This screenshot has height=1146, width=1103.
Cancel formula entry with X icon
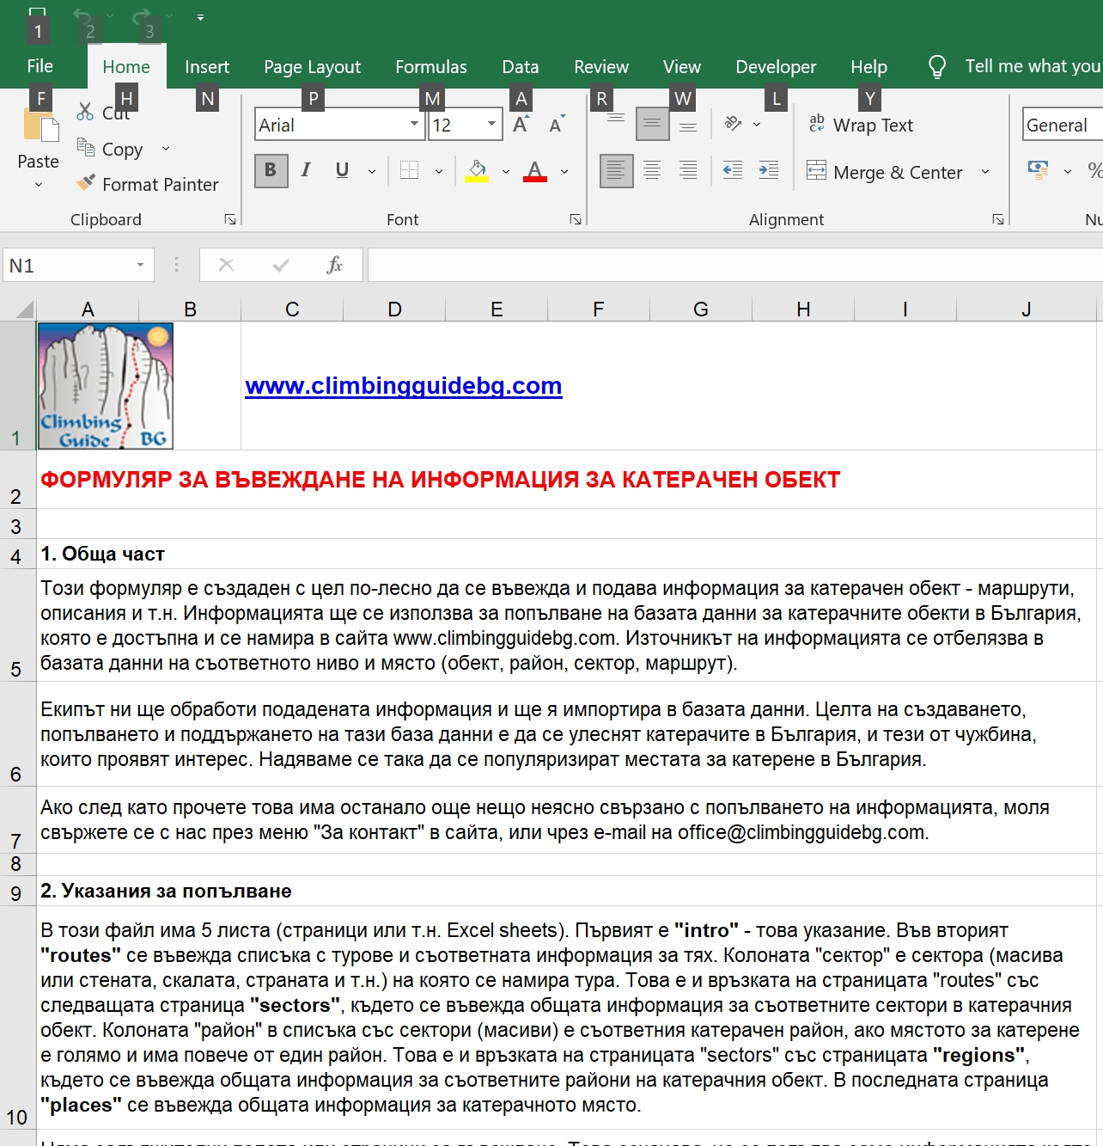226,265
